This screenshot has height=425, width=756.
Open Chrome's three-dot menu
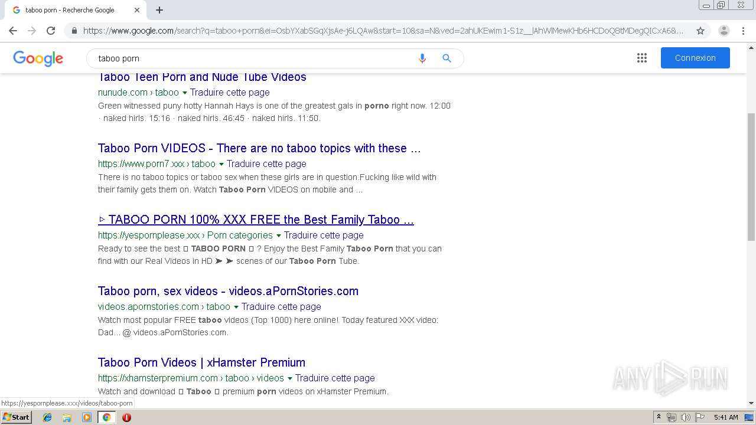coord(743,31)
